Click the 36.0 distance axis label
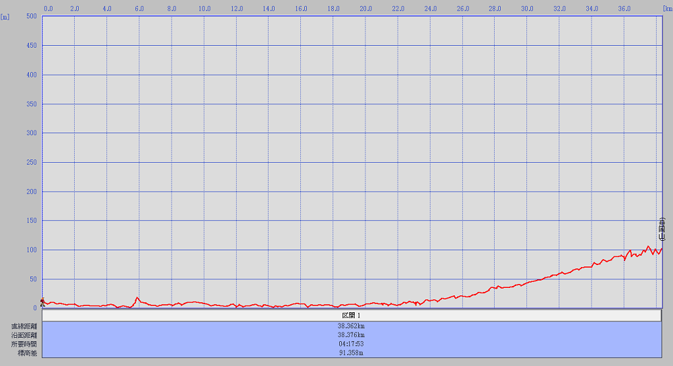Image resolution: width=673 pixels, height=366 pixels. (624, 9)
